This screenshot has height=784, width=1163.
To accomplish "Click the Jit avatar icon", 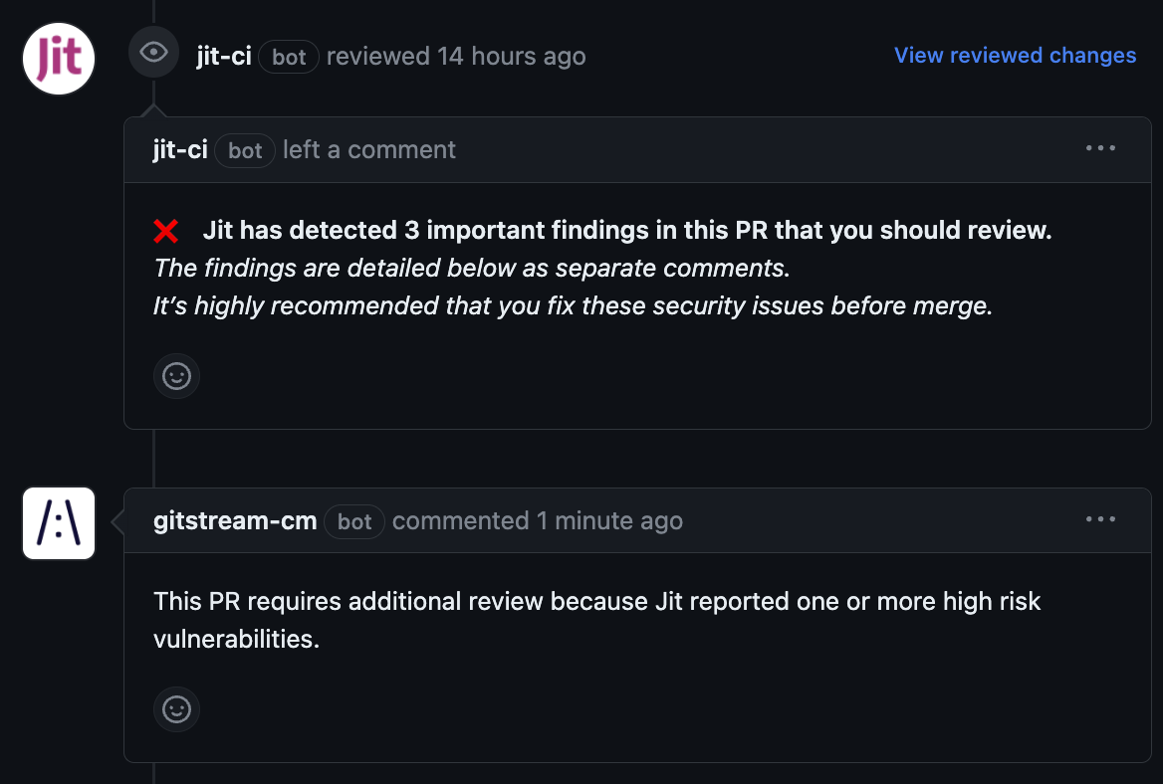I will click(x=58, y=58).
